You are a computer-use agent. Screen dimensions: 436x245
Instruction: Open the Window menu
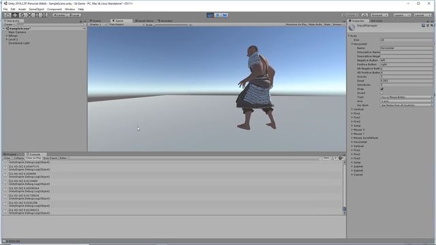69,9
